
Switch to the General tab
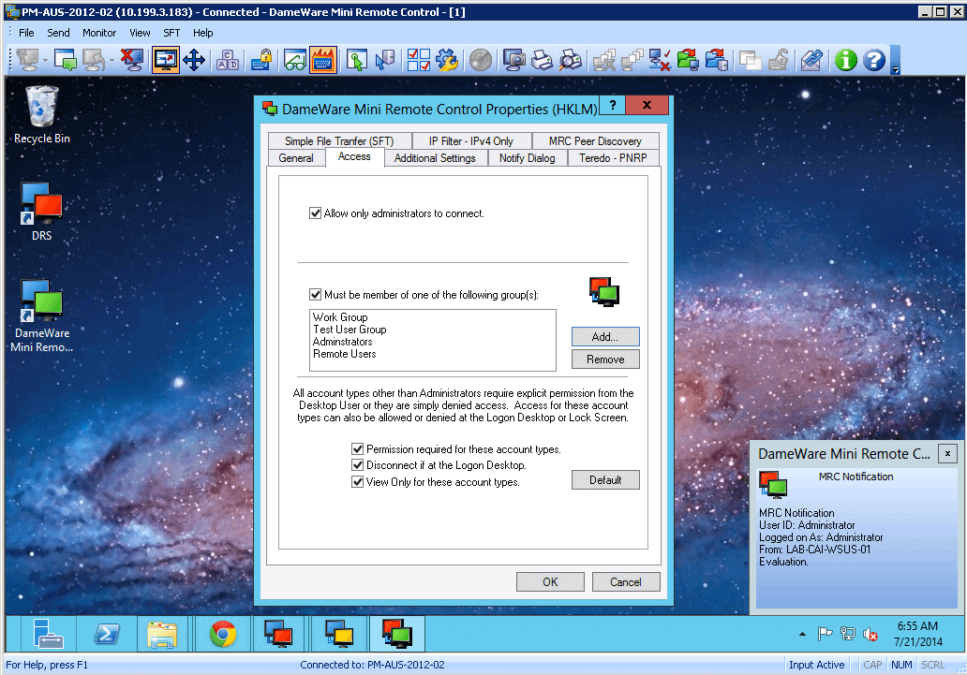tap(296, 158)
